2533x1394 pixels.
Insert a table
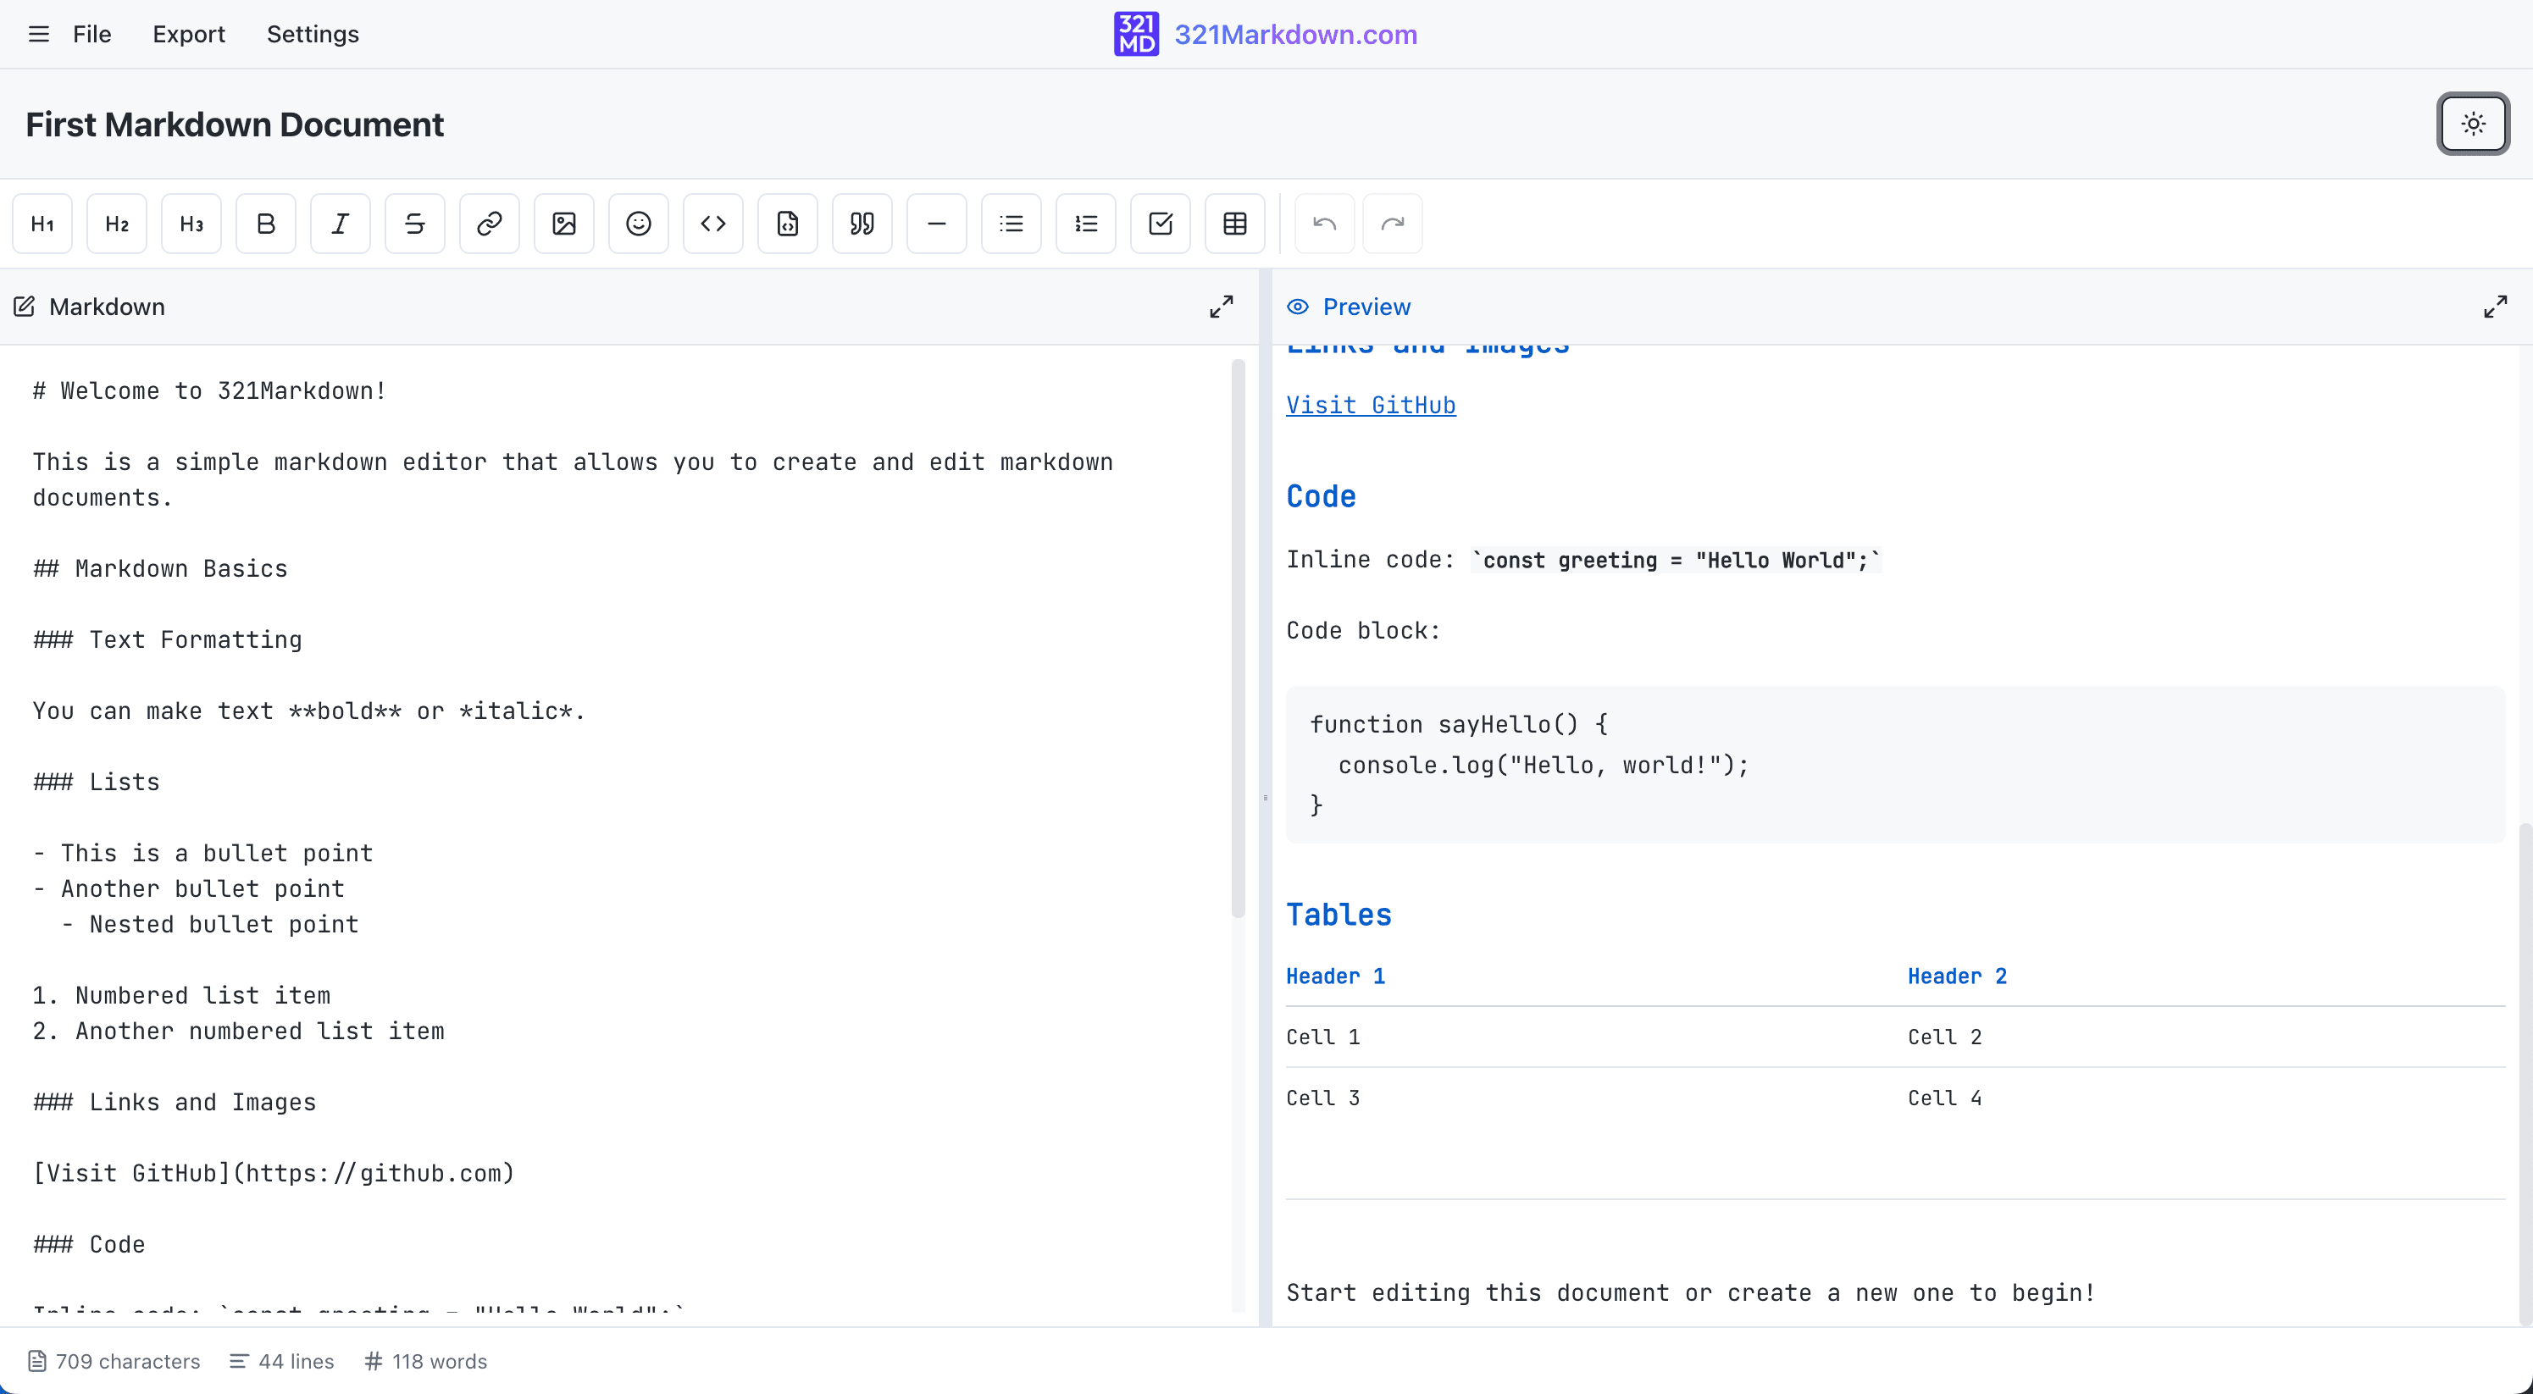coord(1235,224)
